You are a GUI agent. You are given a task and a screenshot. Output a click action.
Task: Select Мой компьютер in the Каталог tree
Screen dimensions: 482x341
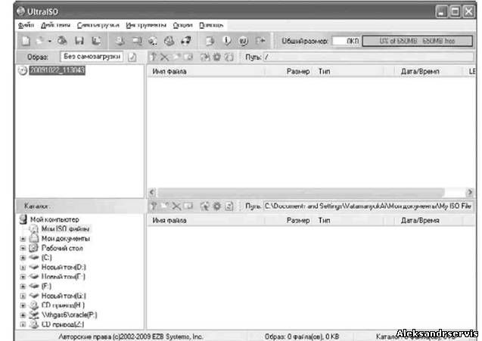[x=54, y=219]
